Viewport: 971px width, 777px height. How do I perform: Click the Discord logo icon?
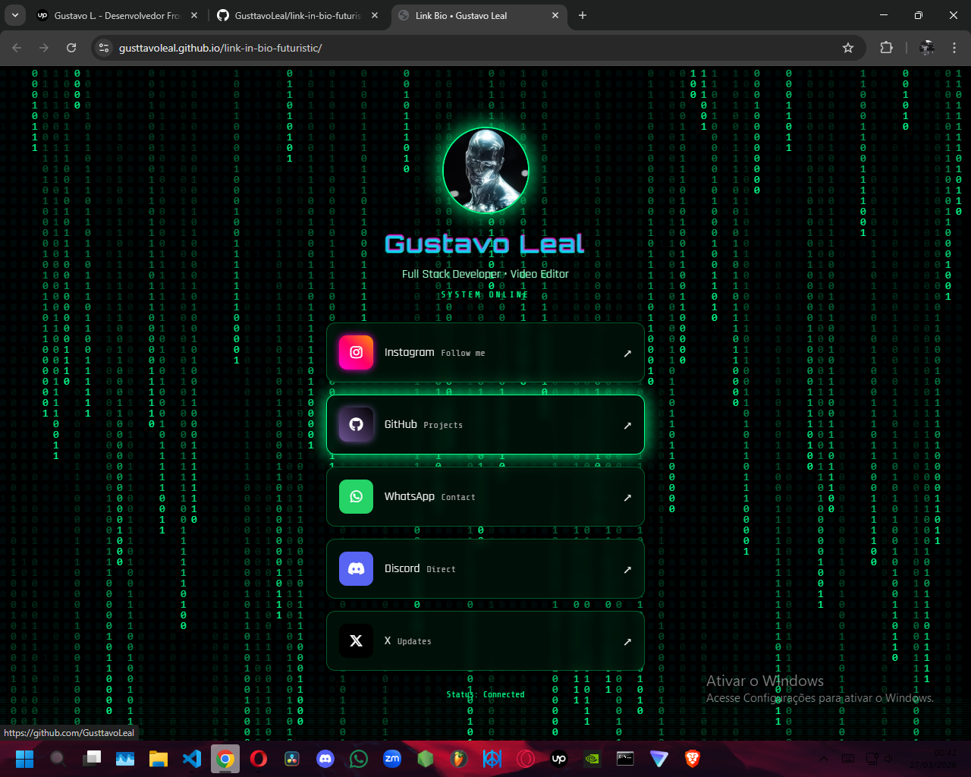click(356, 568)
